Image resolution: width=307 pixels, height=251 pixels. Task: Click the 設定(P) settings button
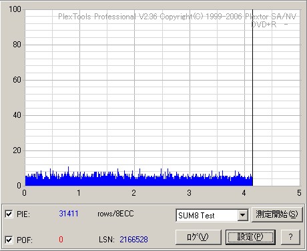tap(250, 237)
